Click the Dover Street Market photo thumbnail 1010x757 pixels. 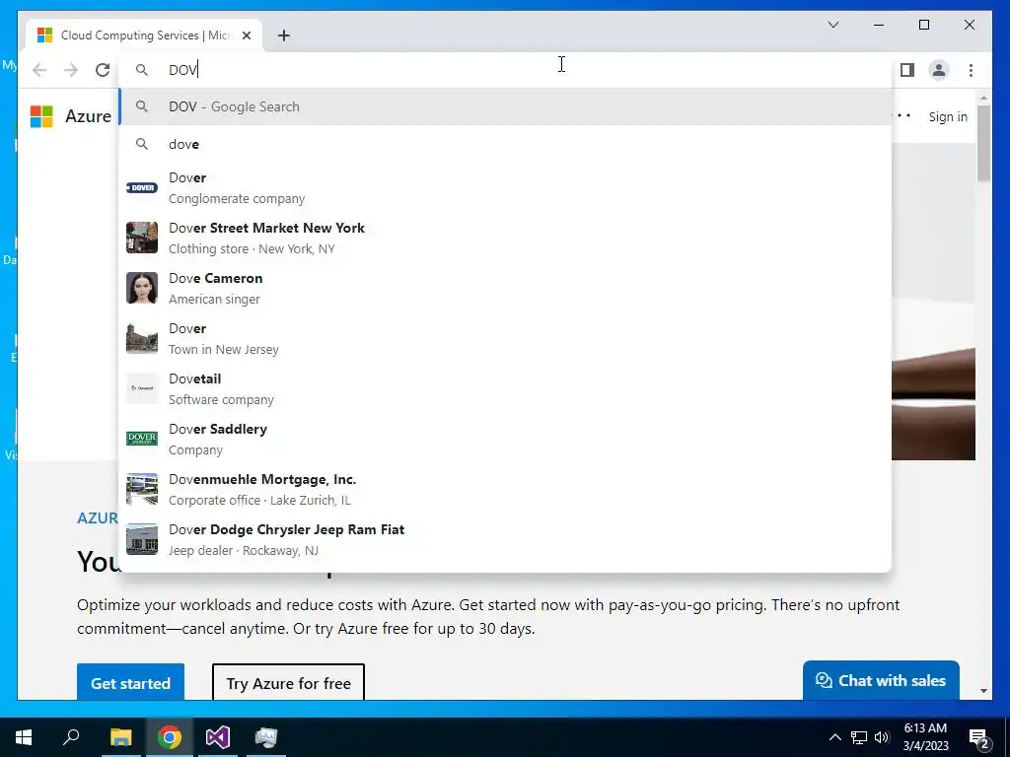(142, 238)
